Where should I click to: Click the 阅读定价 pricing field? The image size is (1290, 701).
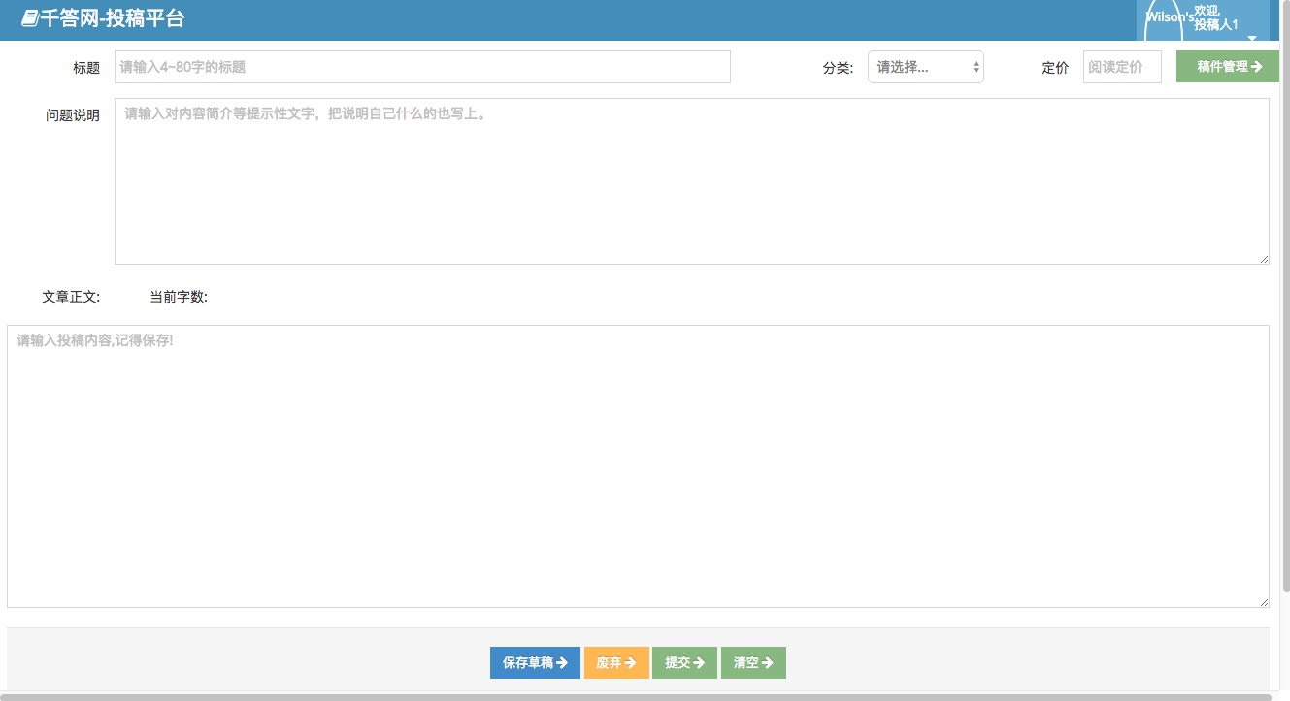(x=1121, y=66)
